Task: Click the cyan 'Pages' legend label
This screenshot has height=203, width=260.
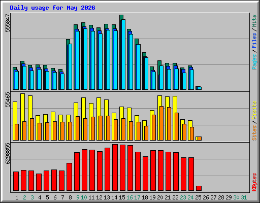Action: coord(254,62)
